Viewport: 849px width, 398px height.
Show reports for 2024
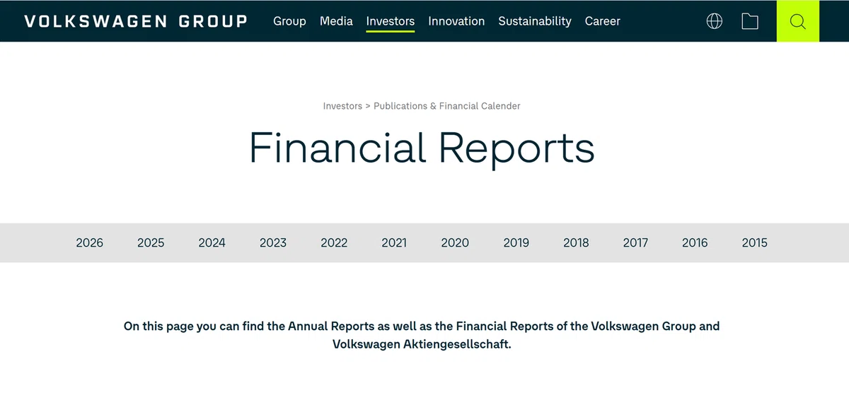tap(212, 242)
